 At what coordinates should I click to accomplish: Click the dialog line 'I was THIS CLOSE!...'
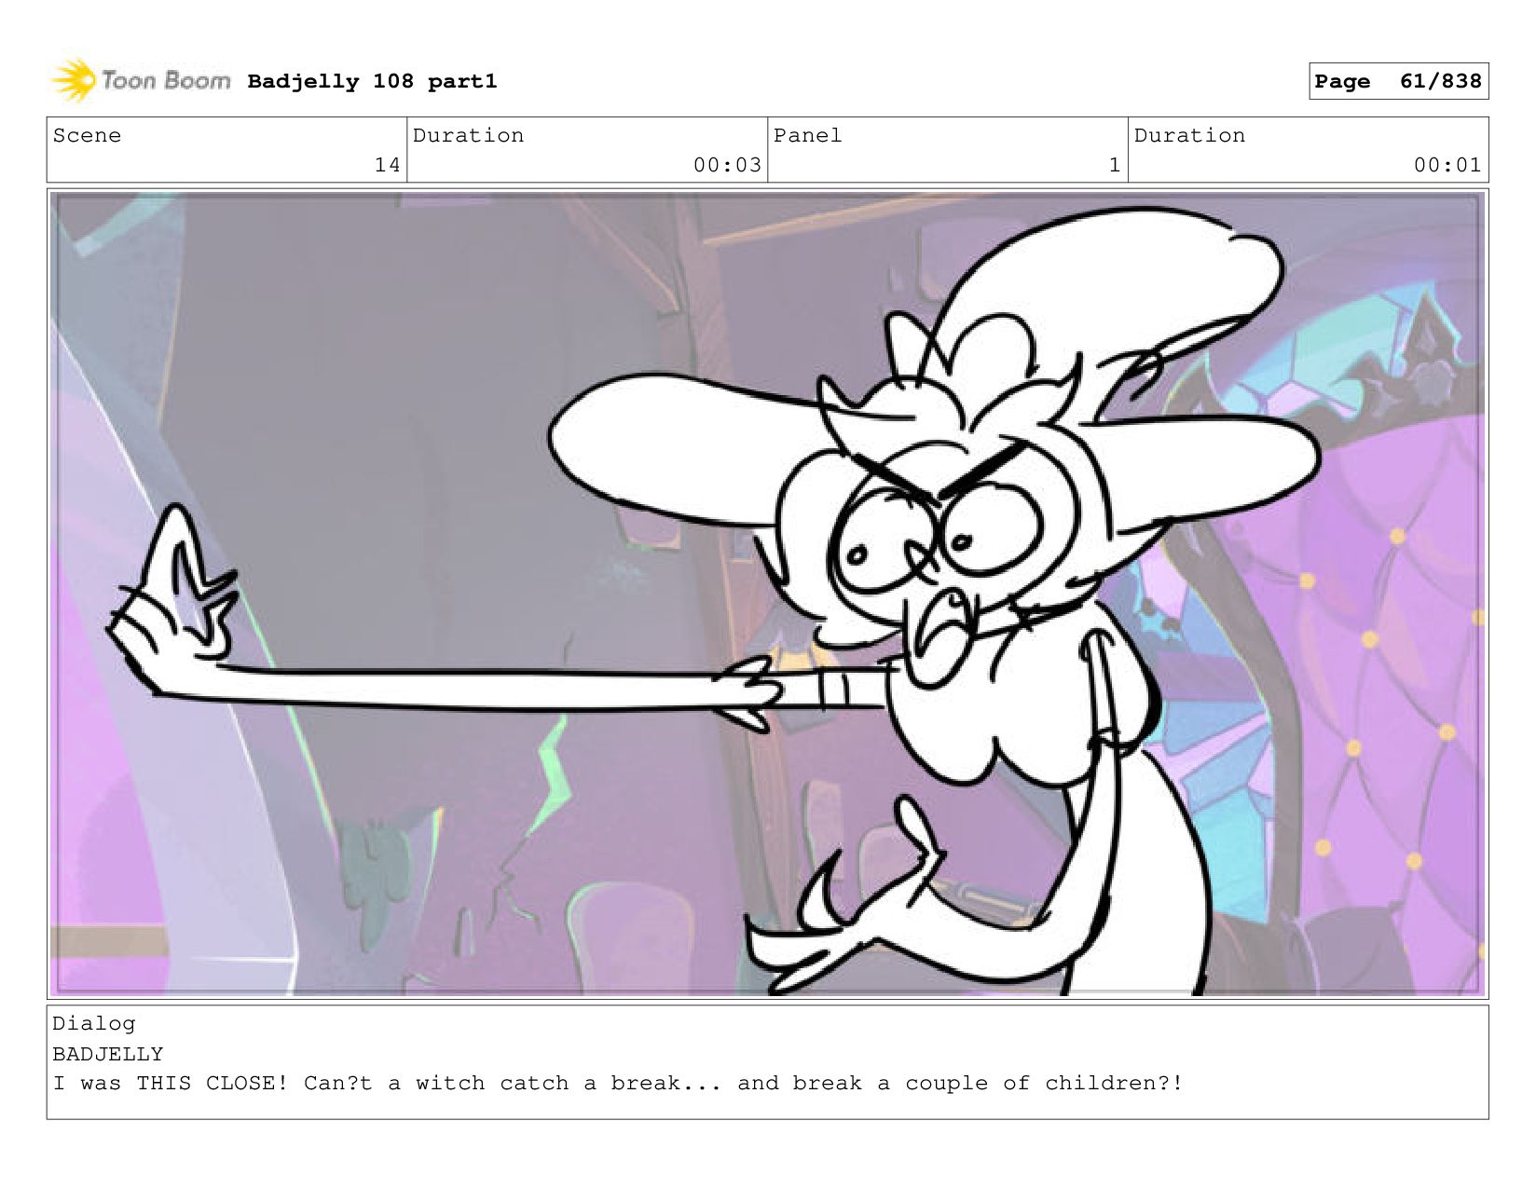click(618, 1083)
